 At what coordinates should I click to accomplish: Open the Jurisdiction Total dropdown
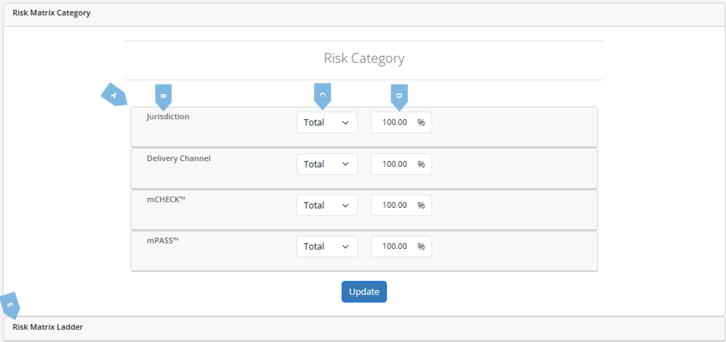point(326,123)
